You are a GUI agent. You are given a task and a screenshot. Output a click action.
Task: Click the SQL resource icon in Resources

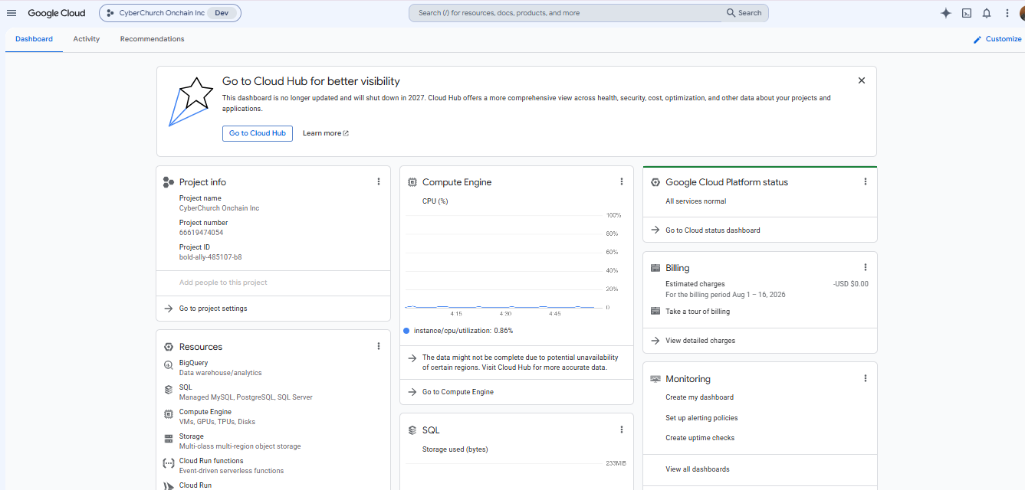tap(169, 389)
